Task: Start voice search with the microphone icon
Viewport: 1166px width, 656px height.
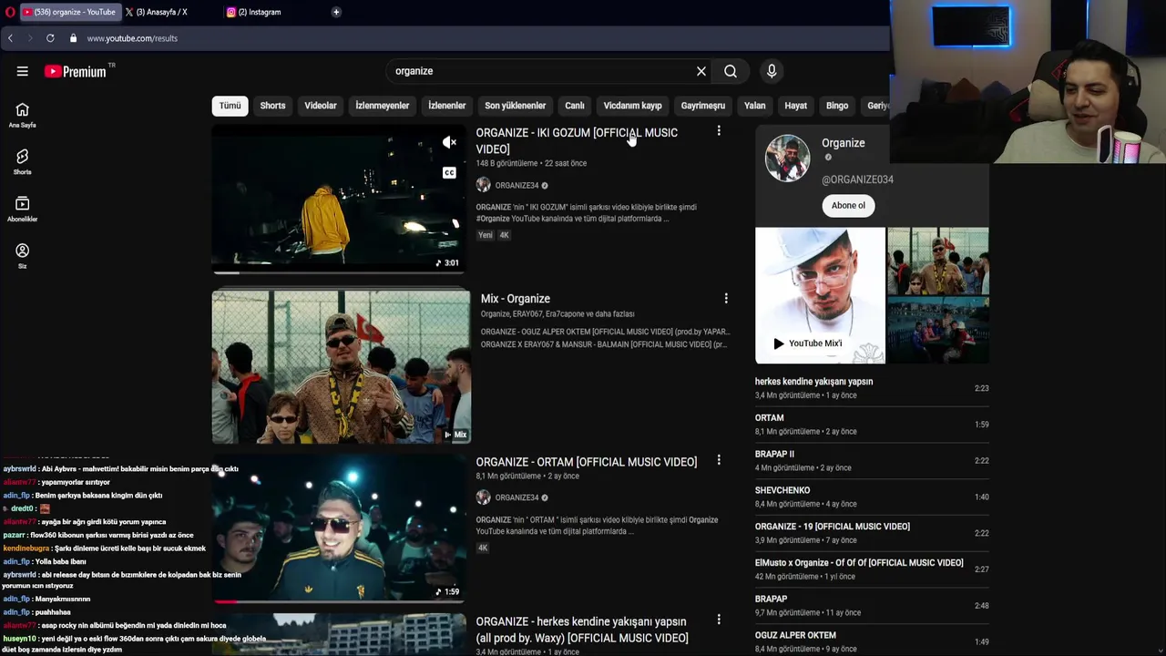Action: coord(772,71)
